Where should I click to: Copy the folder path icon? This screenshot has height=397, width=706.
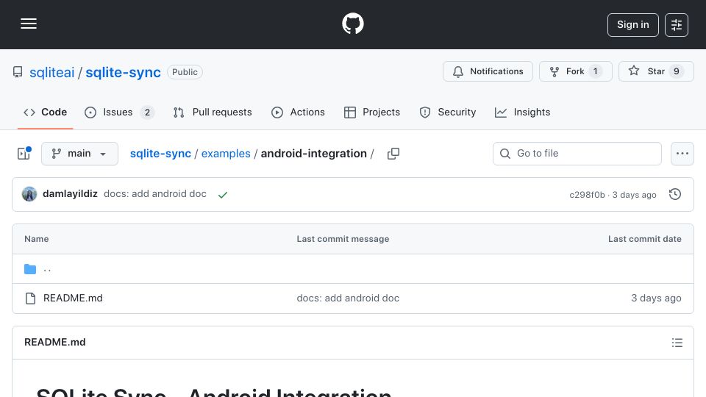pos(393,154)
